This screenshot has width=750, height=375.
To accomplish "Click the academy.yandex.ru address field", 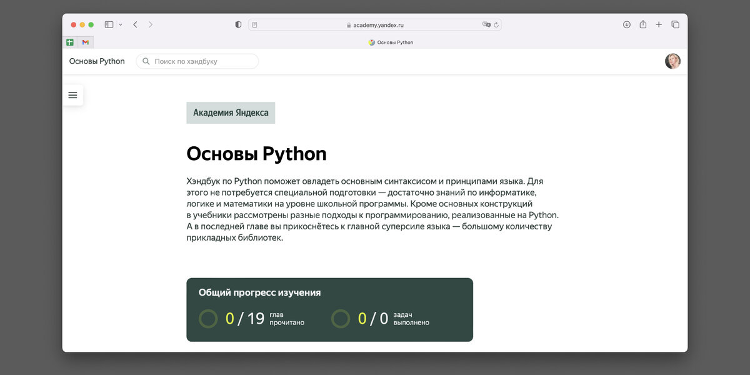I will click(375, 25).
